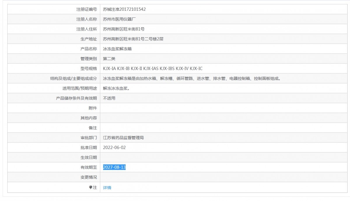
Task: Click the 有效期至 label
Action: [89, 167]
